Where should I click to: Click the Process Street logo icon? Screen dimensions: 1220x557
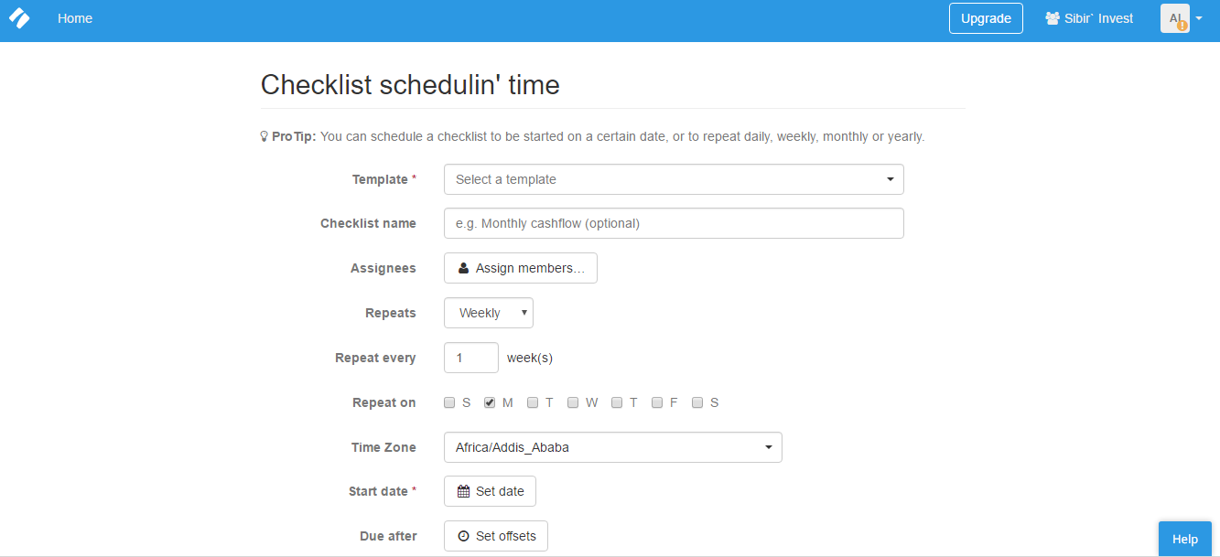tap(19, 18)
